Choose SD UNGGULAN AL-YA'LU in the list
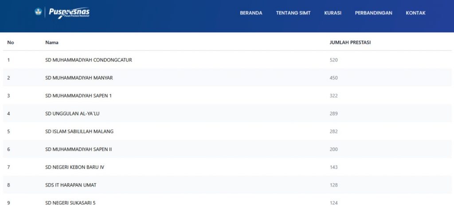This screenshot has width=454, height=207. click(72, 114)
